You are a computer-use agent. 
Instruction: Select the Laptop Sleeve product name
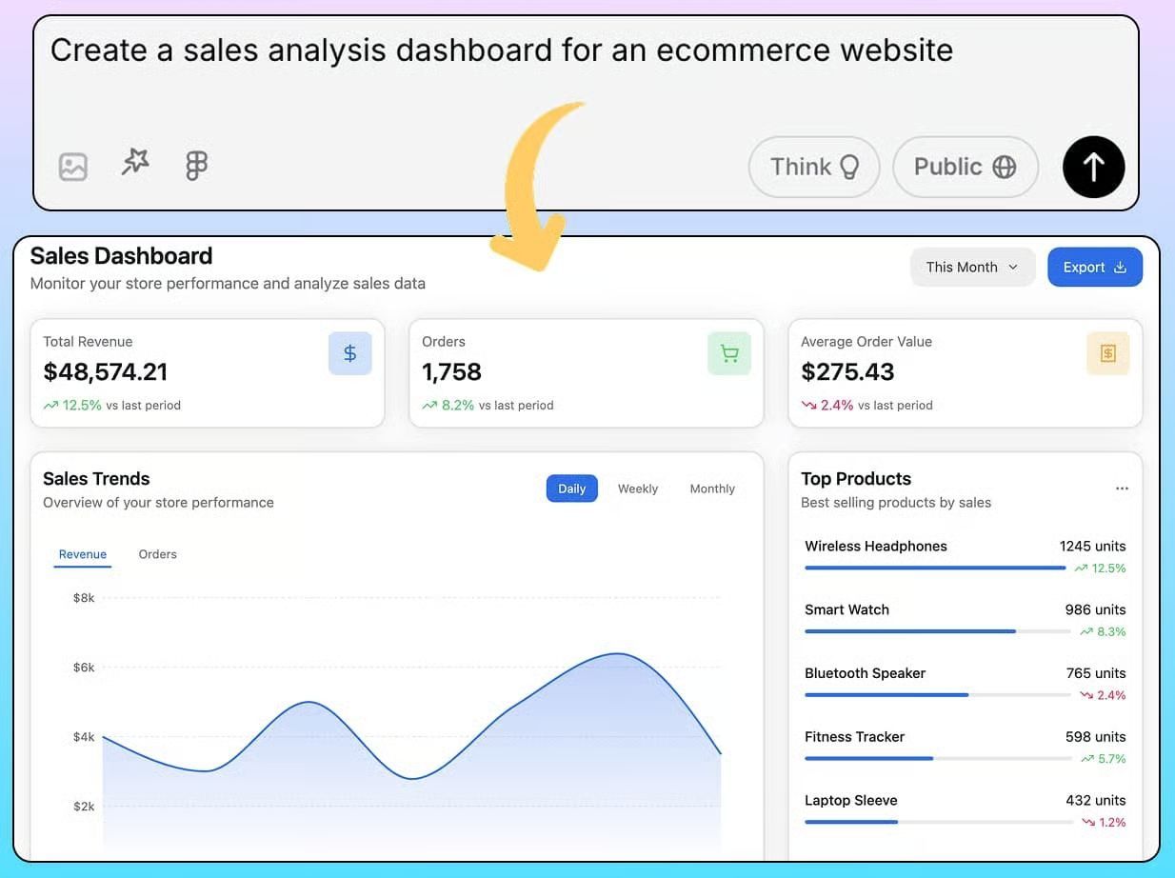pos(851,801)
